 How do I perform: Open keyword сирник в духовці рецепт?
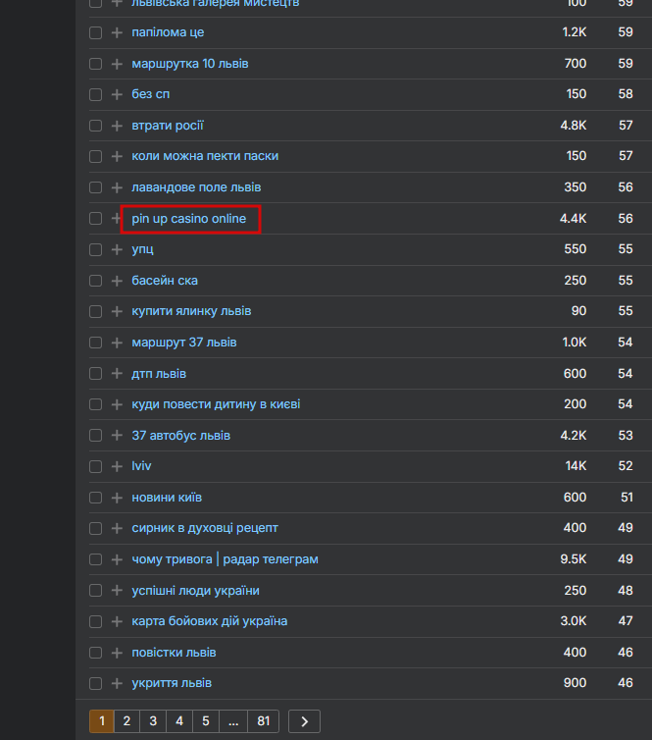click(x=205, y=528)
